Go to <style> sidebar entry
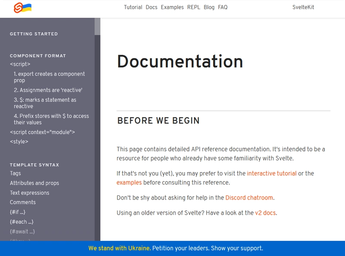Image resolution: width=345 pixels, height=256 pixels. point(19,142)
